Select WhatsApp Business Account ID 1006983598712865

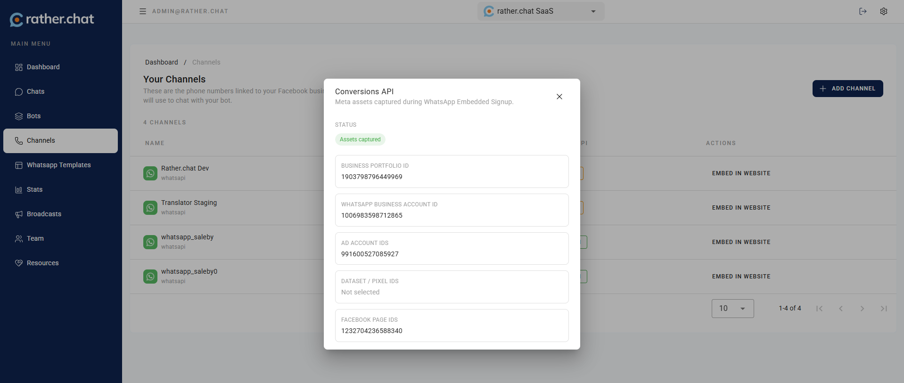tap(372, 215)
